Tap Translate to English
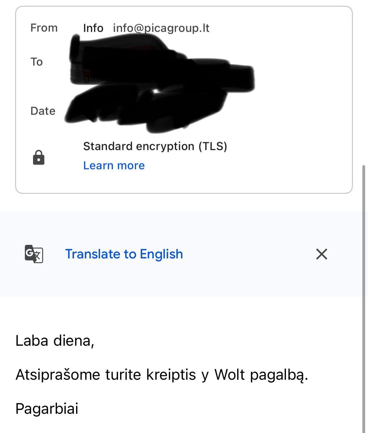Image resolution: width=368 pixels, height=433 pixels. 124,254
